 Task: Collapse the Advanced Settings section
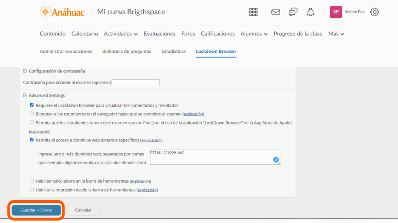tap(25, 95)
